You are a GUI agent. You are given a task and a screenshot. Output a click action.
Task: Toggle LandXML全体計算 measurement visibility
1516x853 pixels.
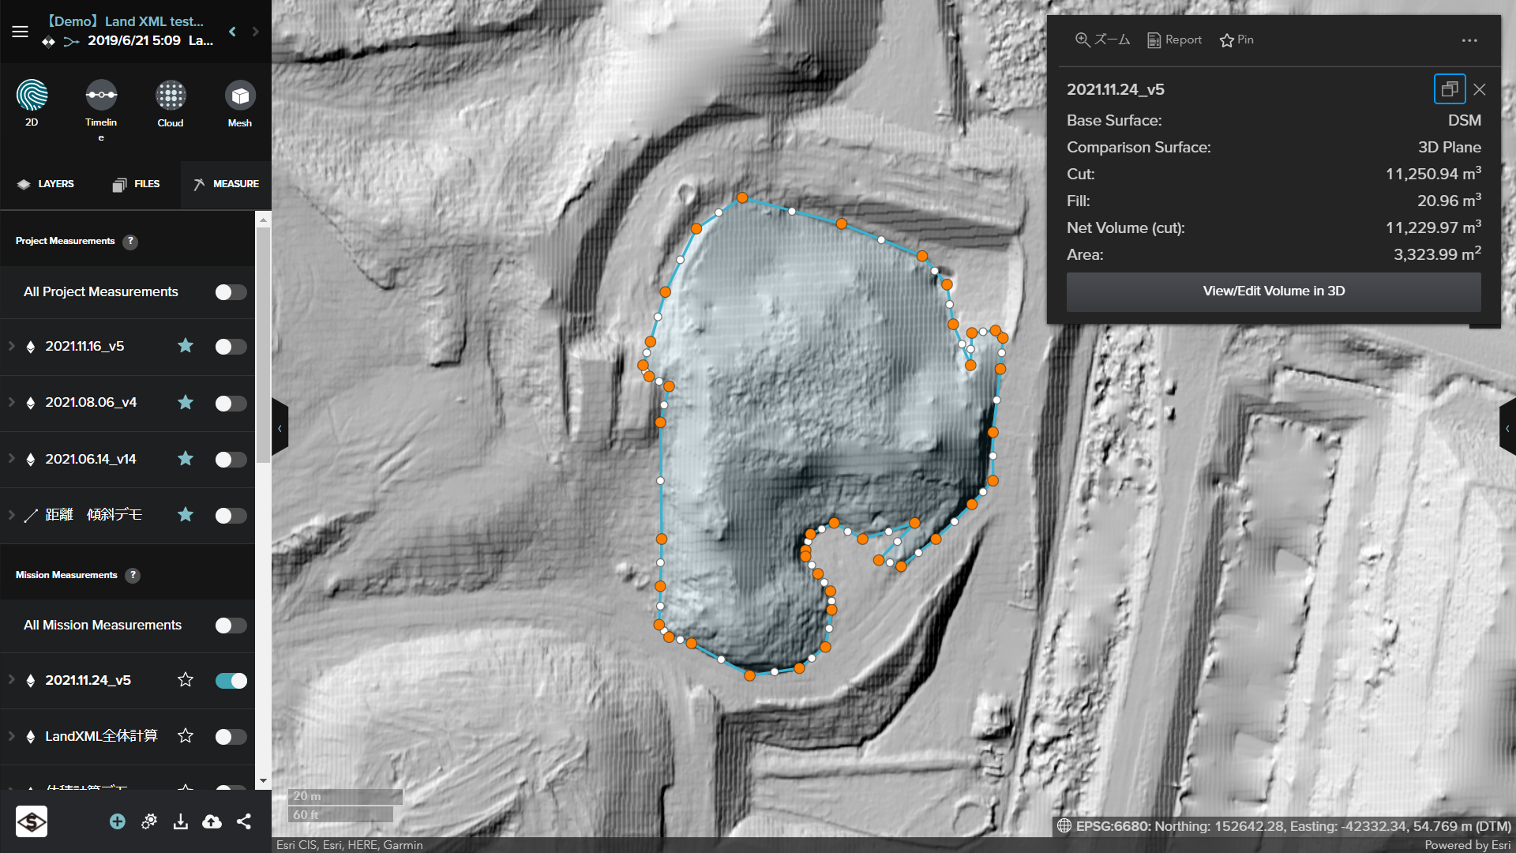(231, 737)
